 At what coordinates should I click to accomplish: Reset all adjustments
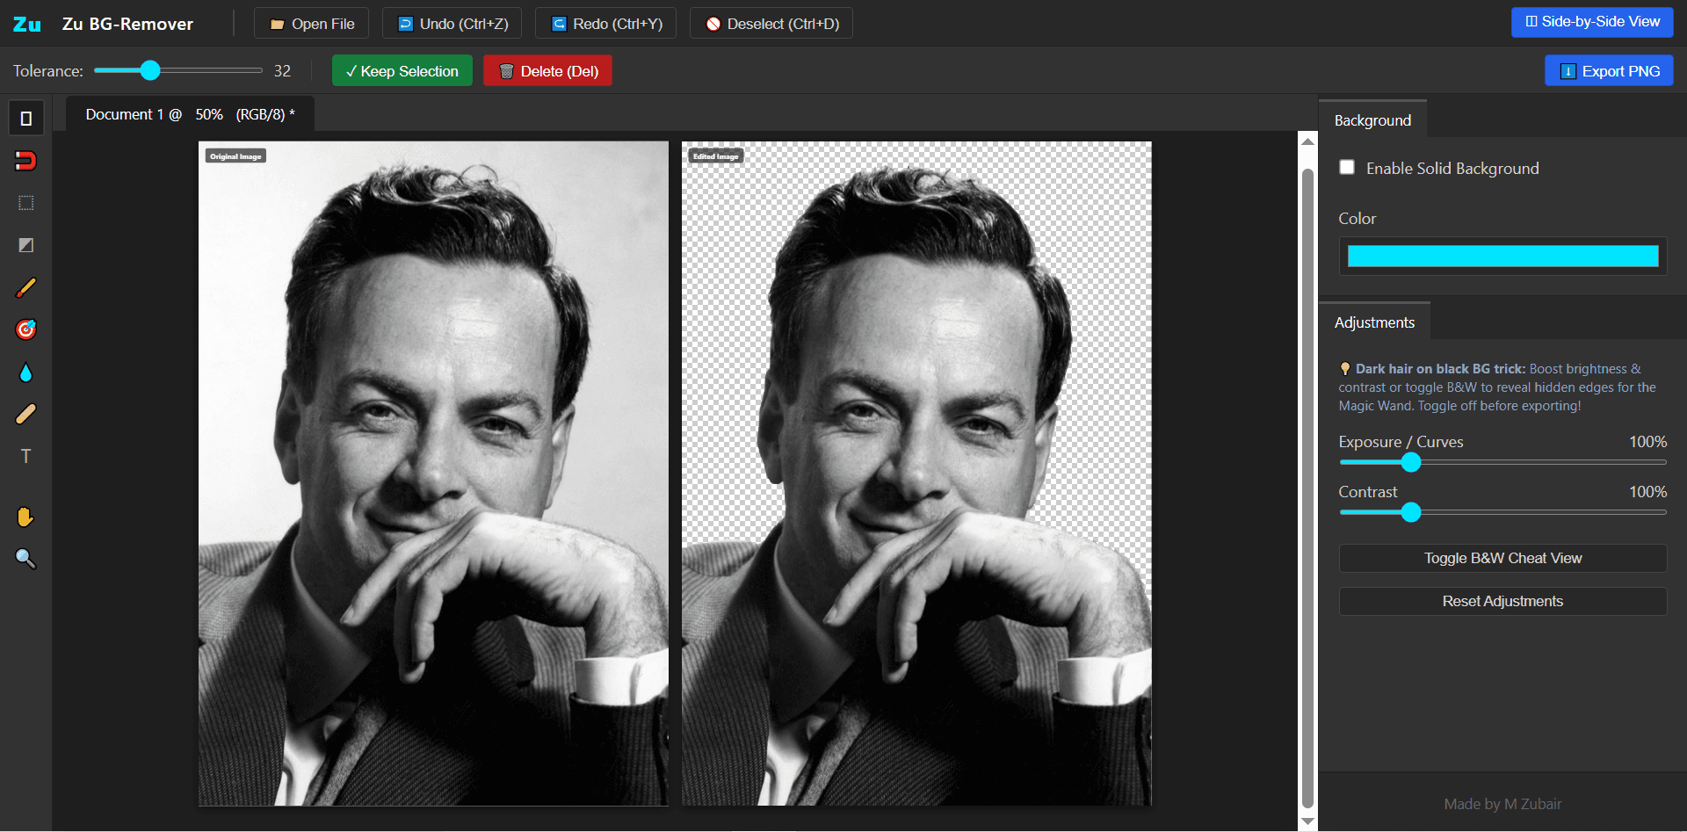(1503, 602)
